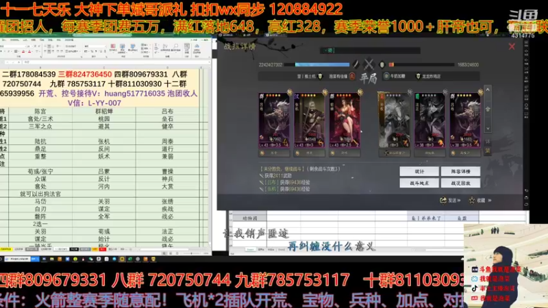Viewport: 548px width, 308px height.
Task: Select cell 陆抗 in the spreadsheet
Action: point(40,142)
